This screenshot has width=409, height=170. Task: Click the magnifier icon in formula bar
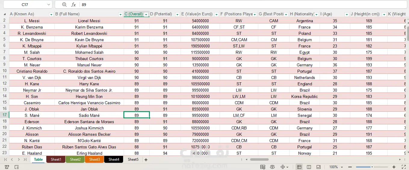coord(64,5)
